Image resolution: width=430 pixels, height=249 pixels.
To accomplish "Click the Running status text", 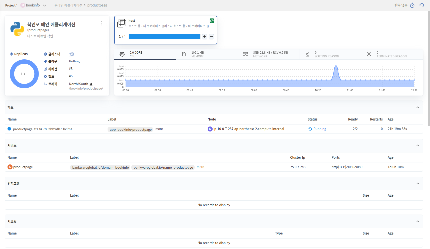I will click(320, 129).
